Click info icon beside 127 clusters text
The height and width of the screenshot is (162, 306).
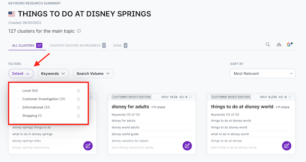pyautogui.click(x=79, y=31)
